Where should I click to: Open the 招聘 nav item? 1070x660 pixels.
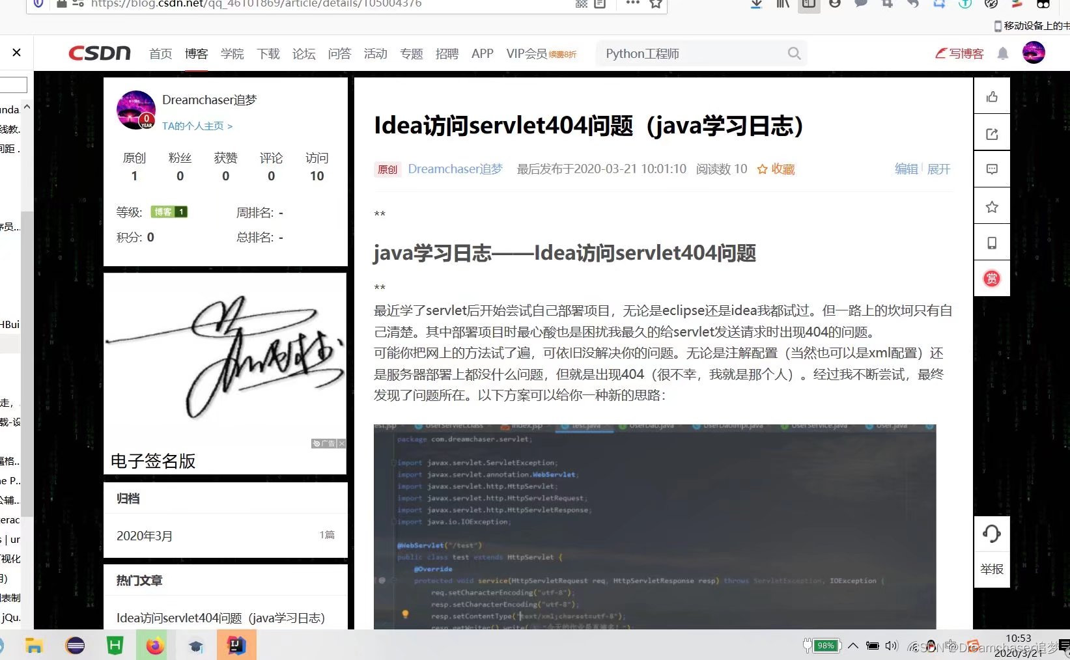tap(447, 54)
